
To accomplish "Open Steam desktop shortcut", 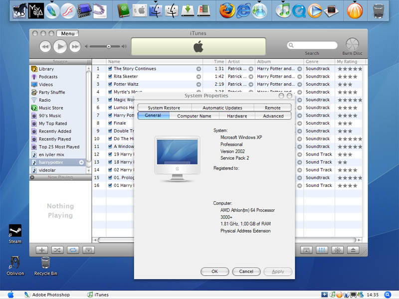I will tap(15, 234).
